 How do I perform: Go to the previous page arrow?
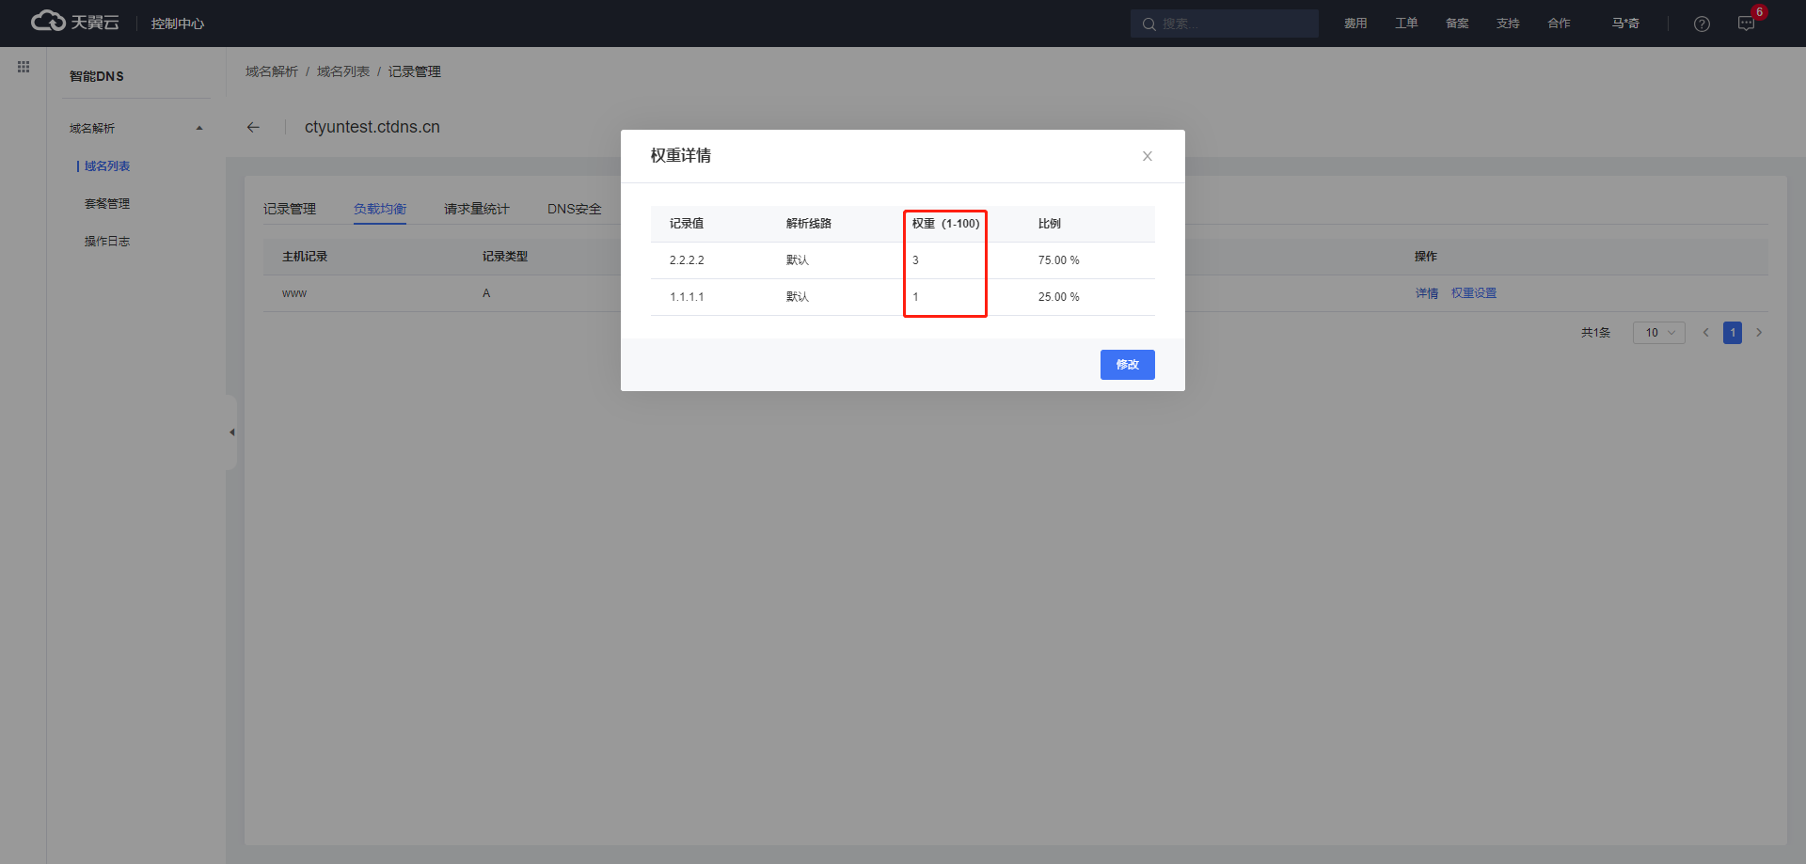click(x=1705, y=333)
